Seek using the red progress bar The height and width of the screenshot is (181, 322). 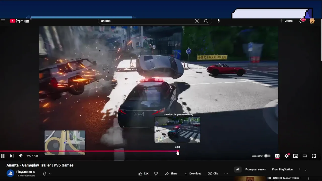tap(89, 151)
